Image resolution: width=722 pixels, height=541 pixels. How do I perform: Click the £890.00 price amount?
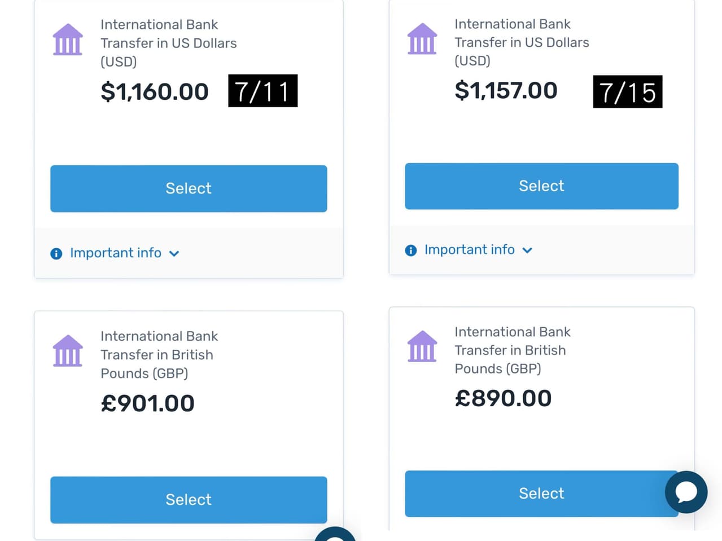point(503,399)
